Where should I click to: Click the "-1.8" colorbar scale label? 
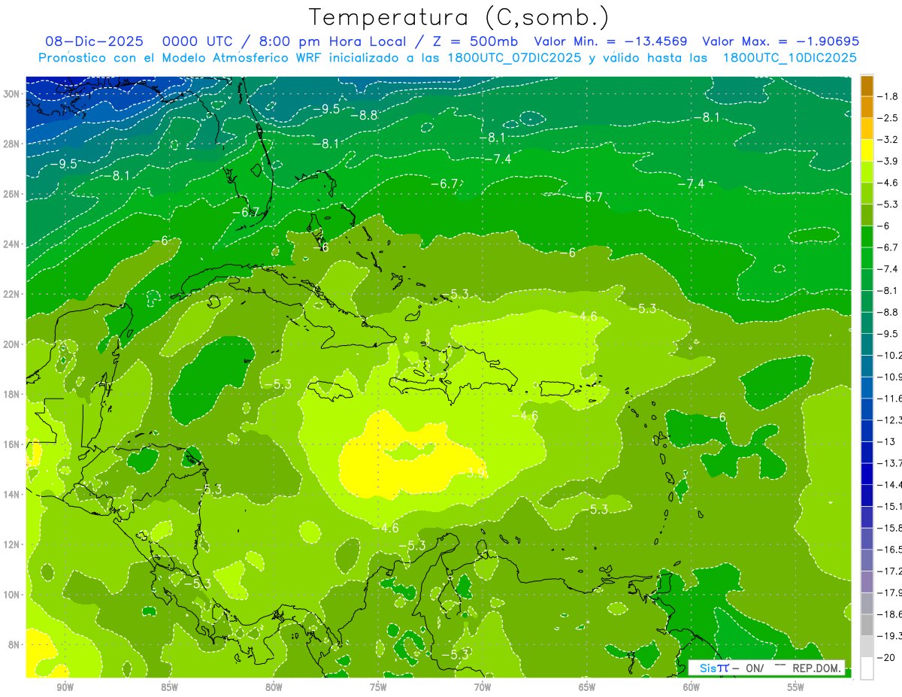click(x=889, y=96)
